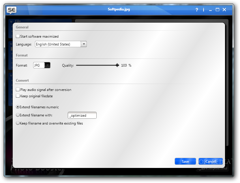
Task: Open the info 'i' icon in title bar
Action: [203, 10]
